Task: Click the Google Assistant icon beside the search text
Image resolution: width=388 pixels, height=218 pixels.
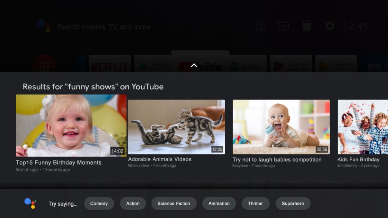Action: coord(45,26)
